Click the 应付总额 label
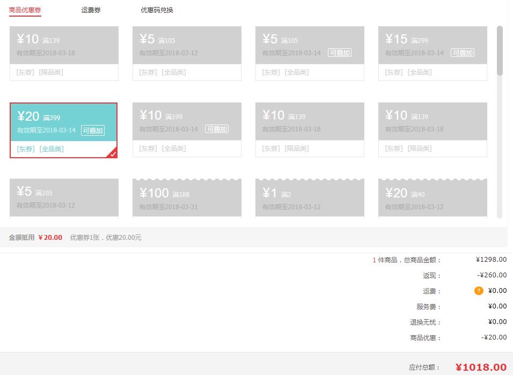Image resolution: width=513 pixels, height=375 pixels. pyautogui.click(x=424, y=367)
